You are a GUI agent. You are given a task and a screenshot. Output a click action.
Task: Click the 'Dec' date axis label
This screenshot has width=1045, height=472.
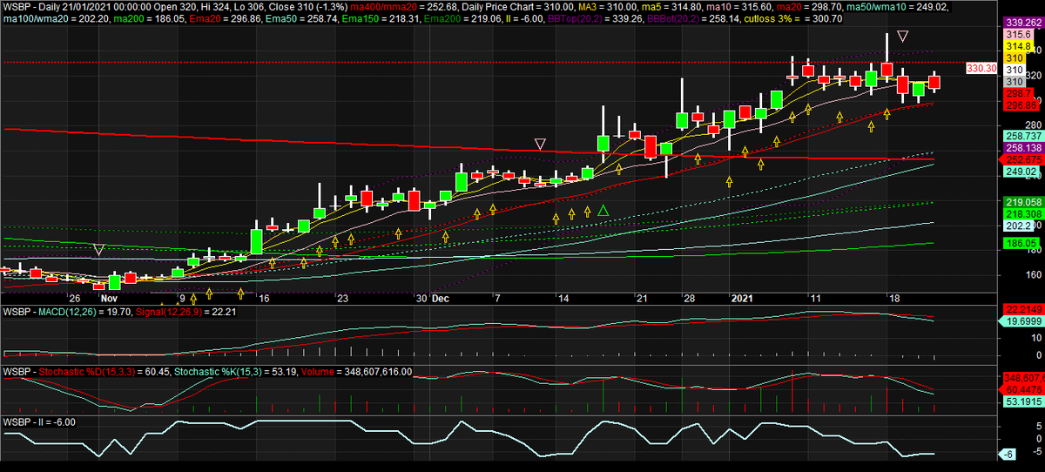[441, 297]
